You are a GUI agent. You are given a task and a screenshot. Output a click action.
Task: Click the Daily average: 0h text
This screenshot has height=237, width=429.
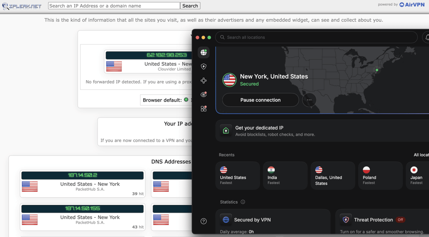237,232
